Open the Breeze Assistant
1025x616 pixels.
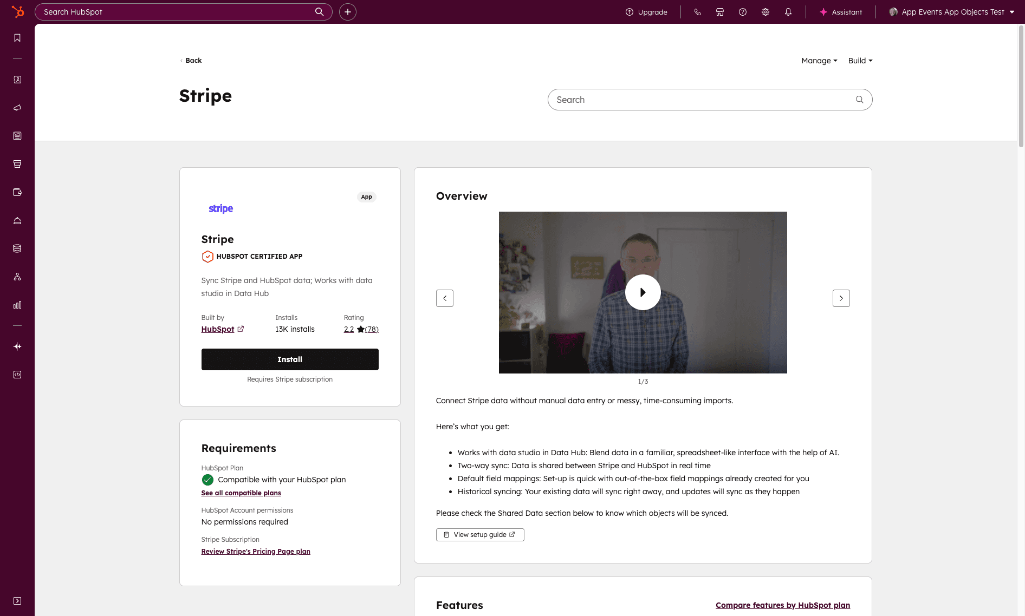pyautogui.click(x=841, y=12)
